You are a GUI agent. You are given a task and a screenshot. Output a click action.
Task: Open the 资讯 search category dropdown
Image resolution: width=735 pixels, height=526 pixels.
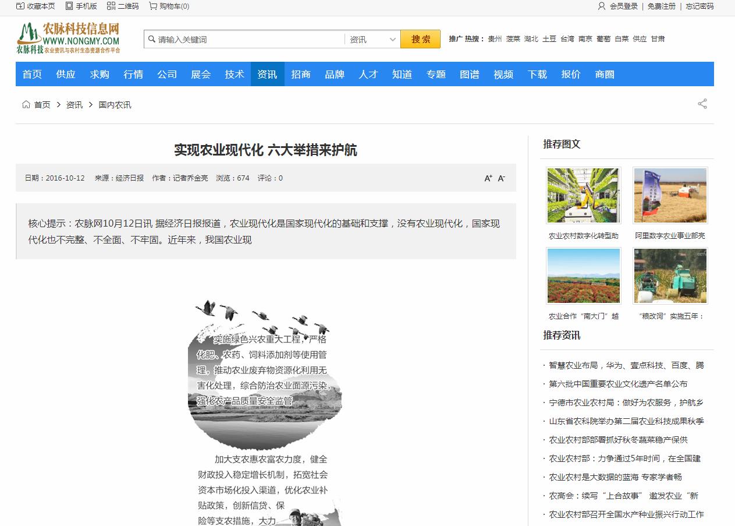(x=372, y=40)
